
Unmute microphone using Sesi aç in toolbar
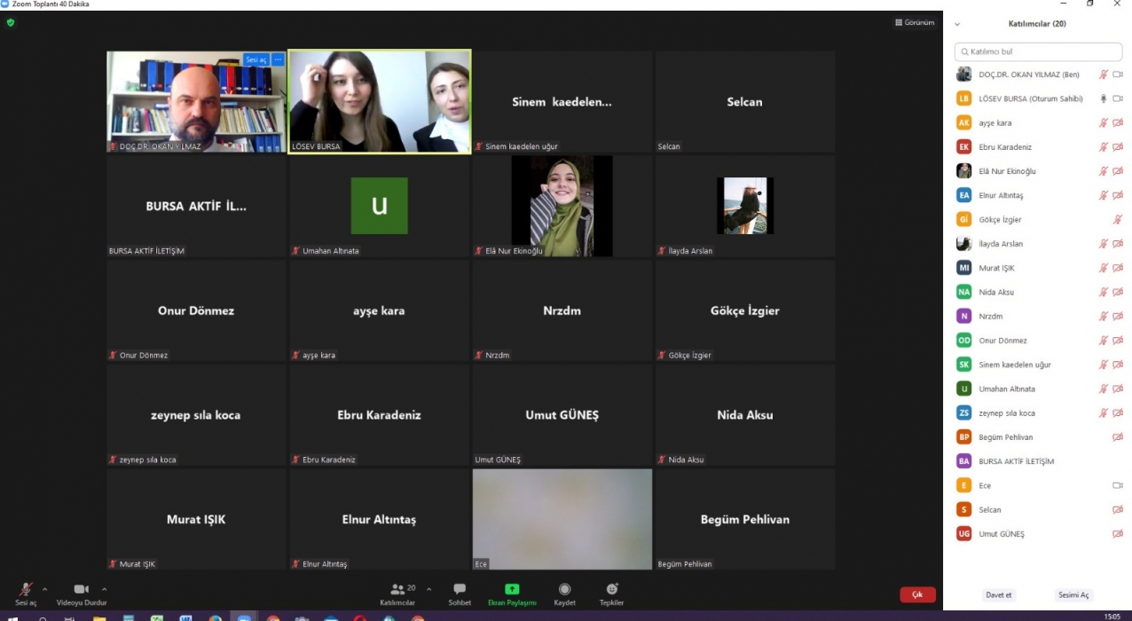[26, 592]
